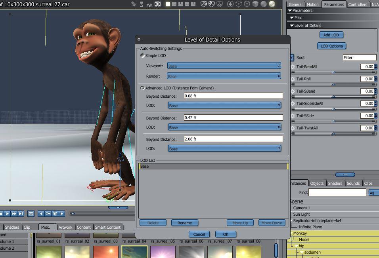Switch to textured sphere display mode

tap(272, 4)
